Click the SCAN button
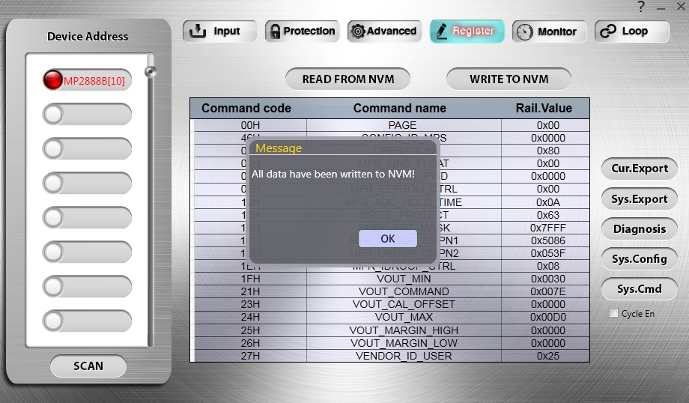Screen dimensions: 689x403 pyautogui.click(x=88, y=366)
